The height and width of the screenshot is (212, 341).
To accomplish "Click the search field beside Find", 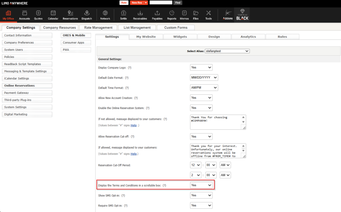I will [x=161, y=3].
